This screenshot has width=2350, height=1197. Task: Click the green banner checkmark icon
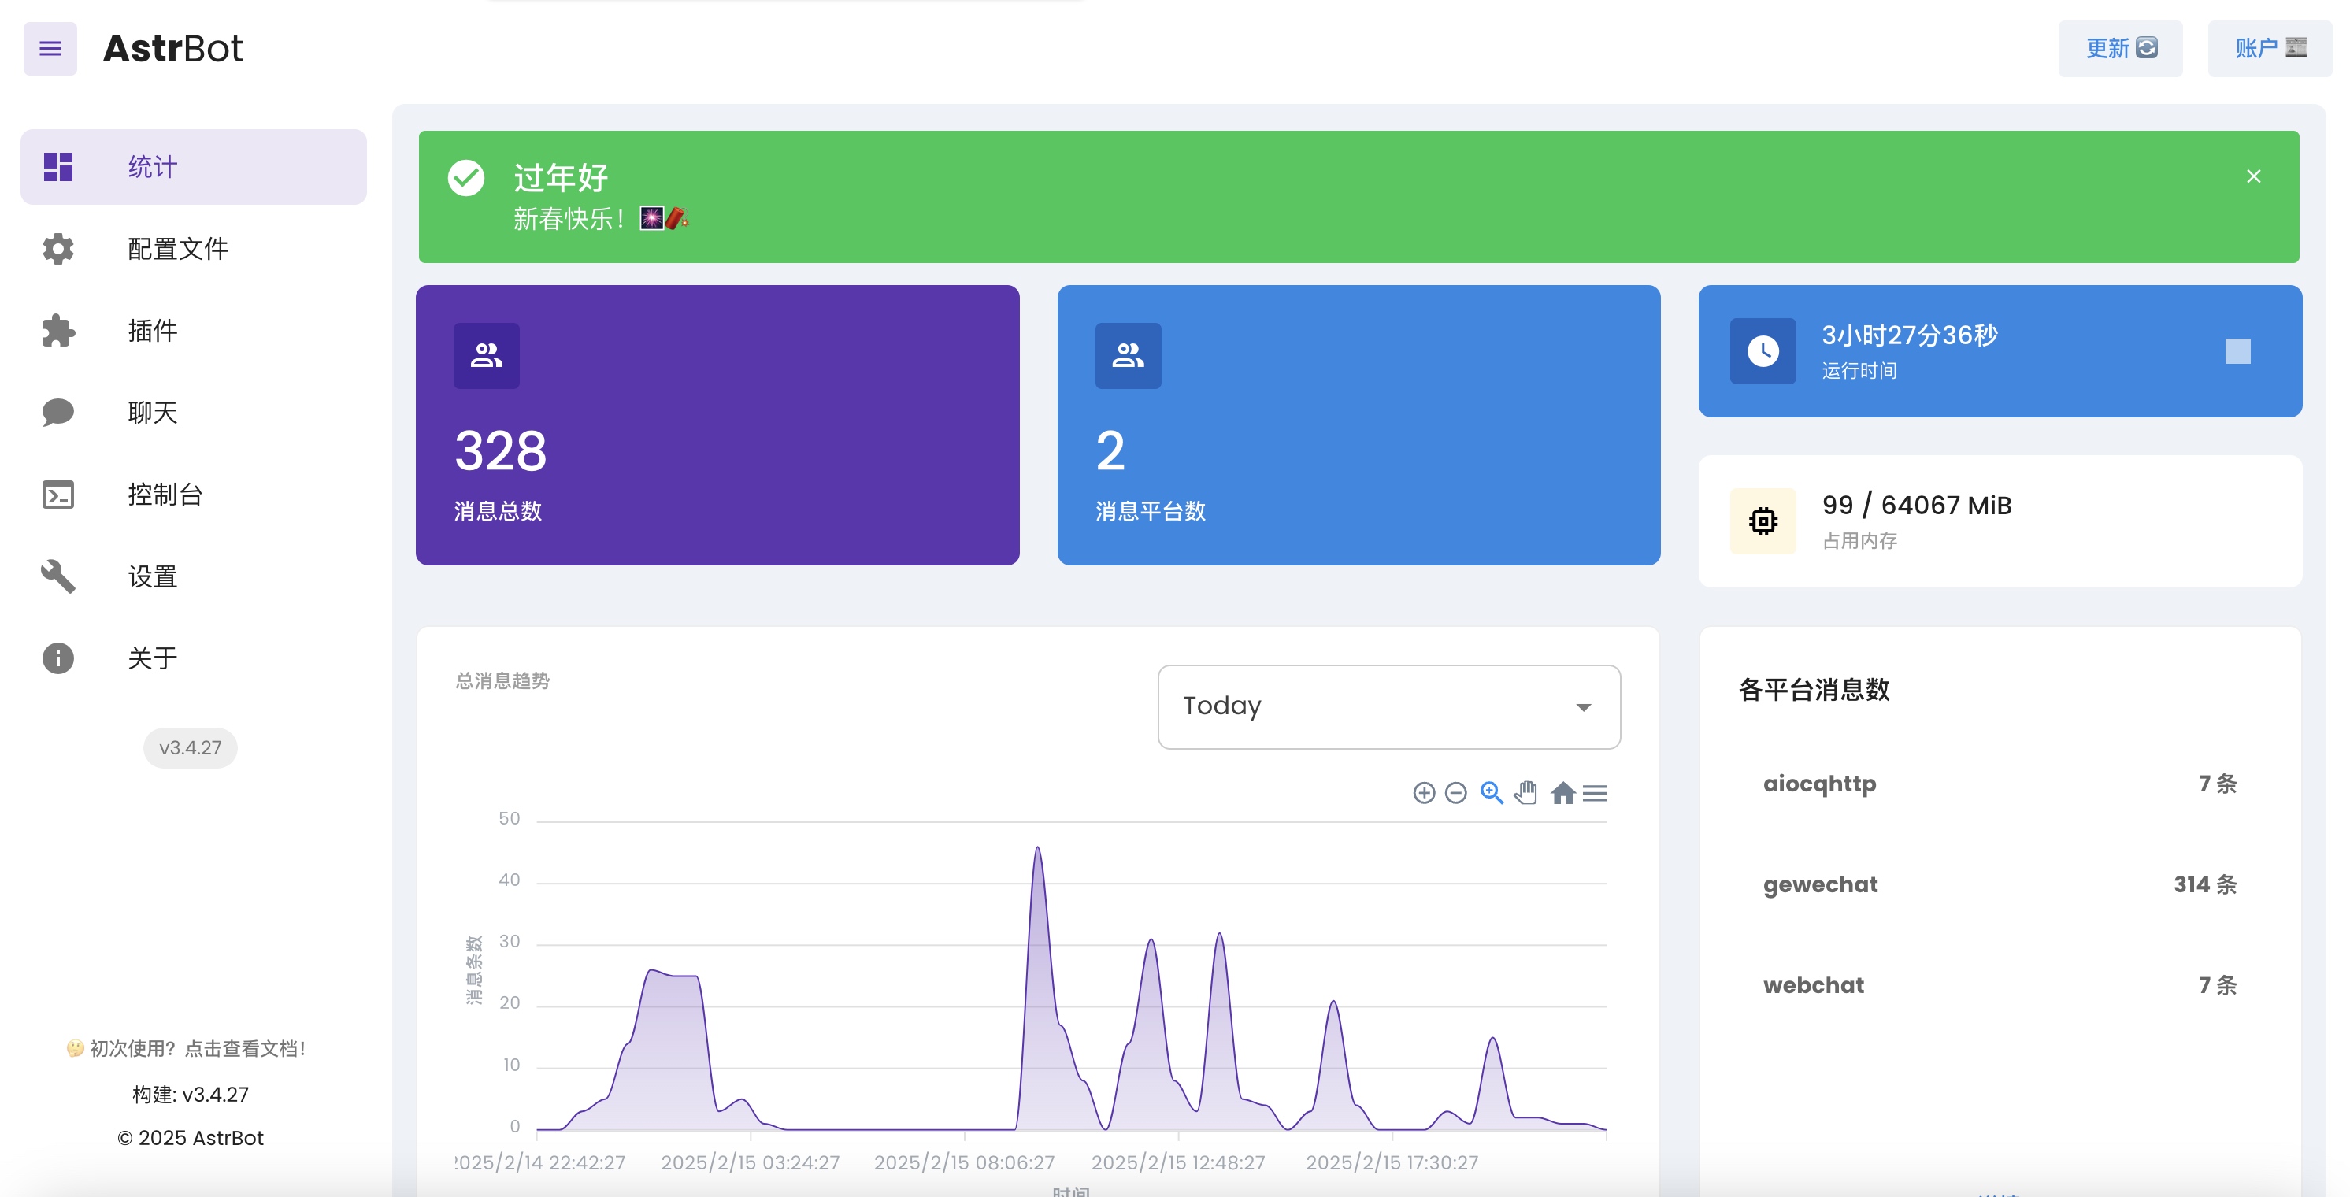[466, 178]
